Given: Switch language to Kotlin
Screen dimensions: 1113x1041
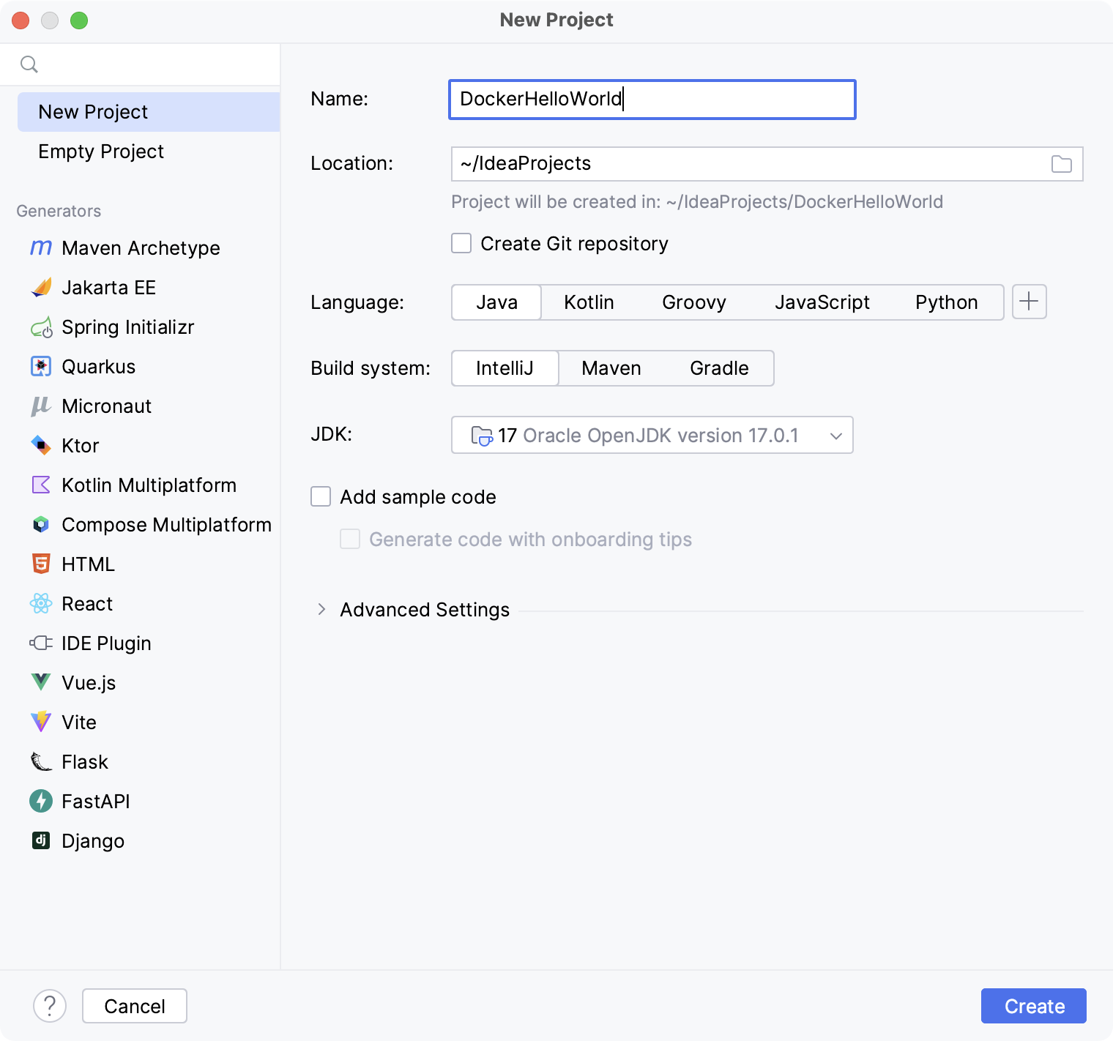Looking at the screenshot, I should (x=589, y=302).
